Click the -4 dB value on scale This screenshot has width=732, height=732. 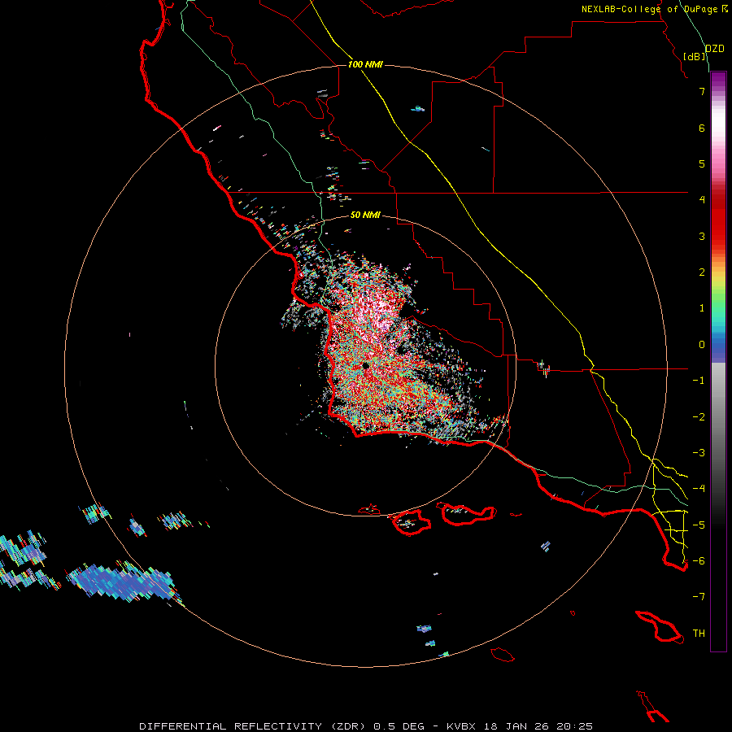tap(699, 489)
